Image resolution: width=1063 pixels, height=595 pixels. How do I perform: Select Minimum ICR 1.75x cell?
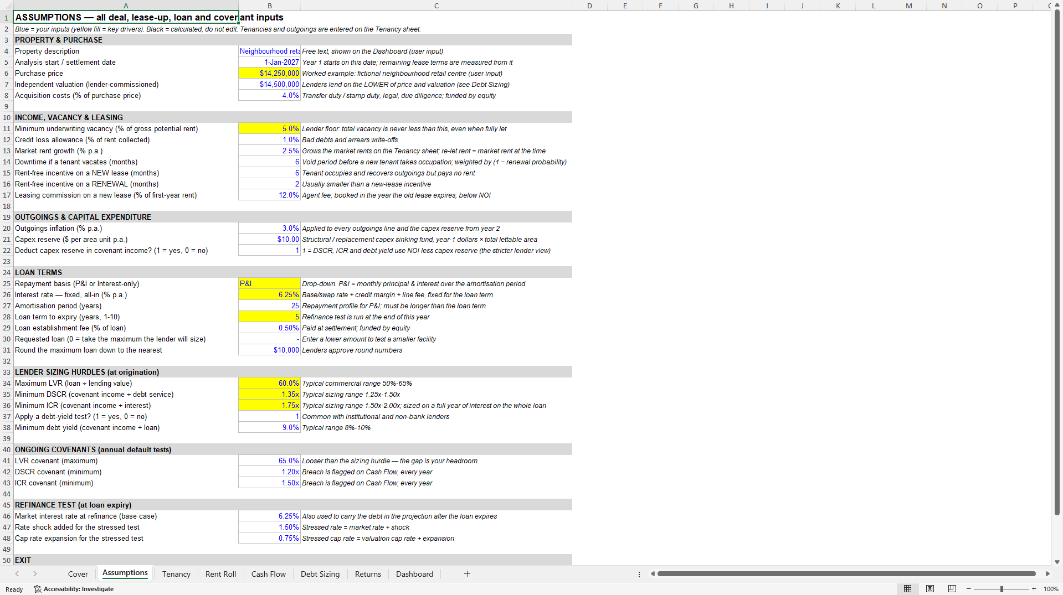tap(269, 405)
